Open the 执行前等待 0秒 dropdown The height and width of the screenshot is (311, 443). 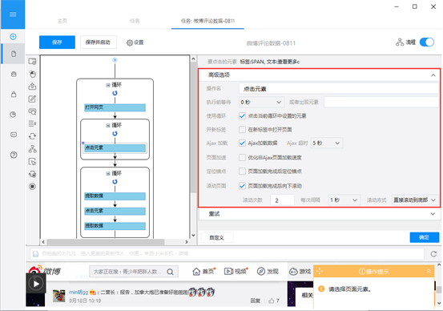pos(261,102)
